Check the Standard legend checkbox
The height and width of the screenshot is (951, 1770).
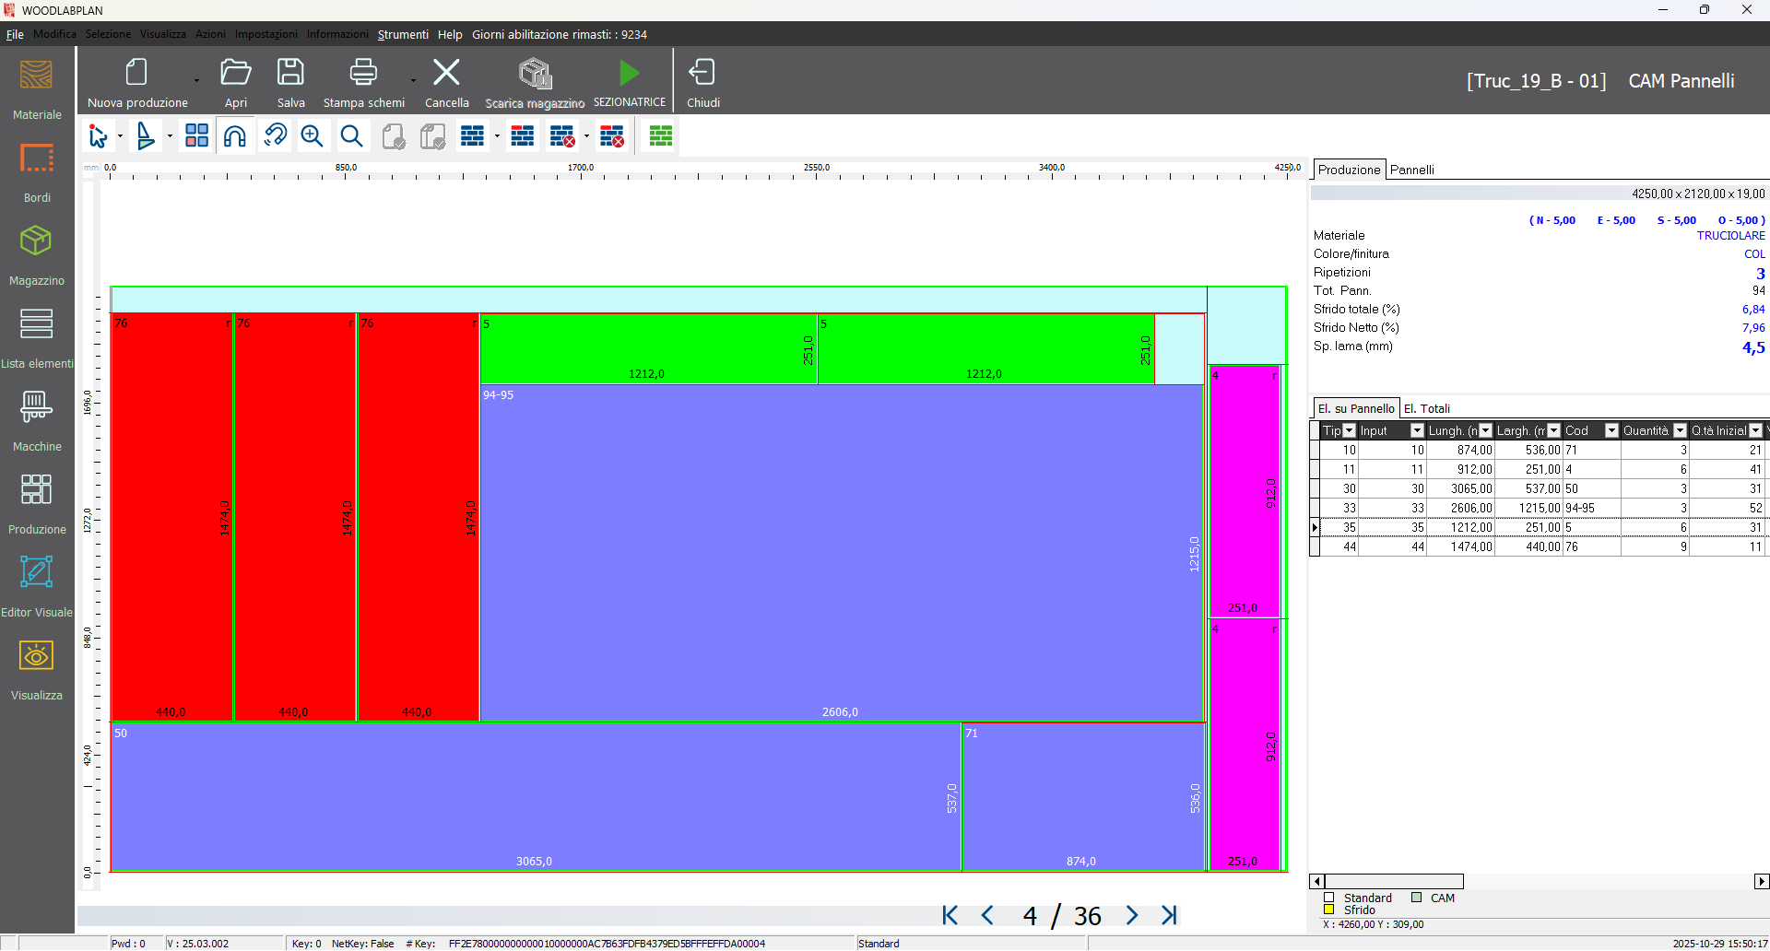[1328, 898]
